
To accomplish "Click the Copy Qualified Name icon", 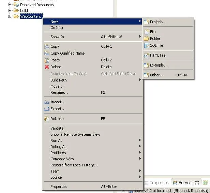I will (47, 53).
